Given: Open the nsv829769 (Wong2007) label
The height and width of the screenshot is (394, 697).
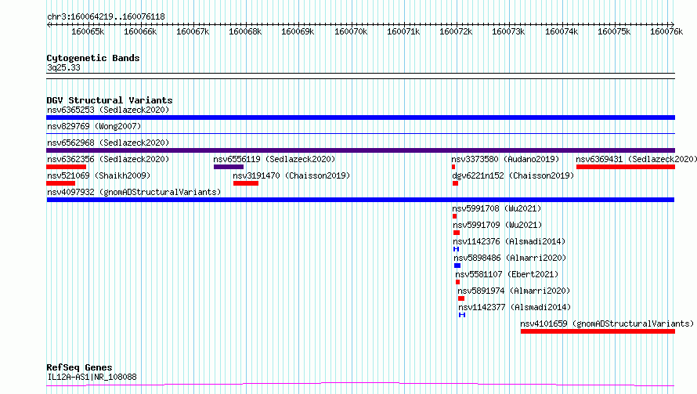Looking at the screenshot, I should (x=94, y=126).
